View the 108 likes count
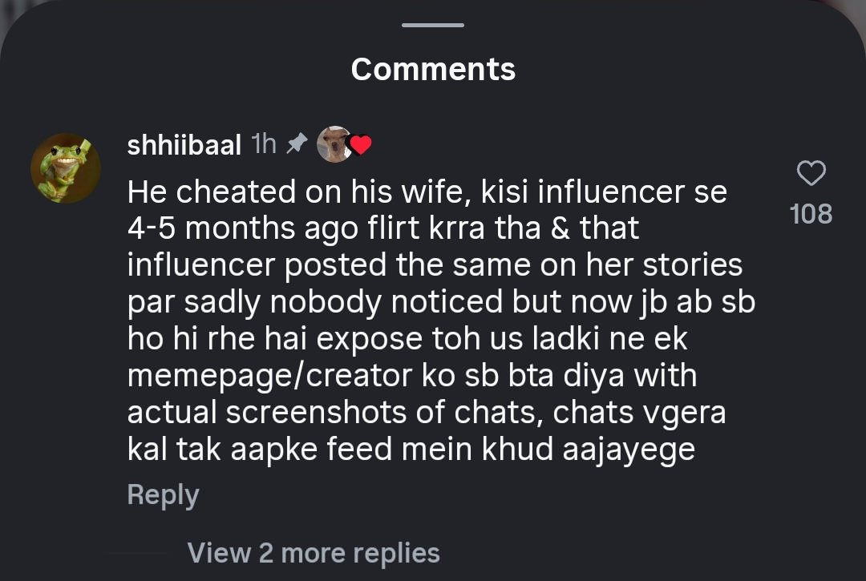This screenshot has height=581, width=866. 811,214
